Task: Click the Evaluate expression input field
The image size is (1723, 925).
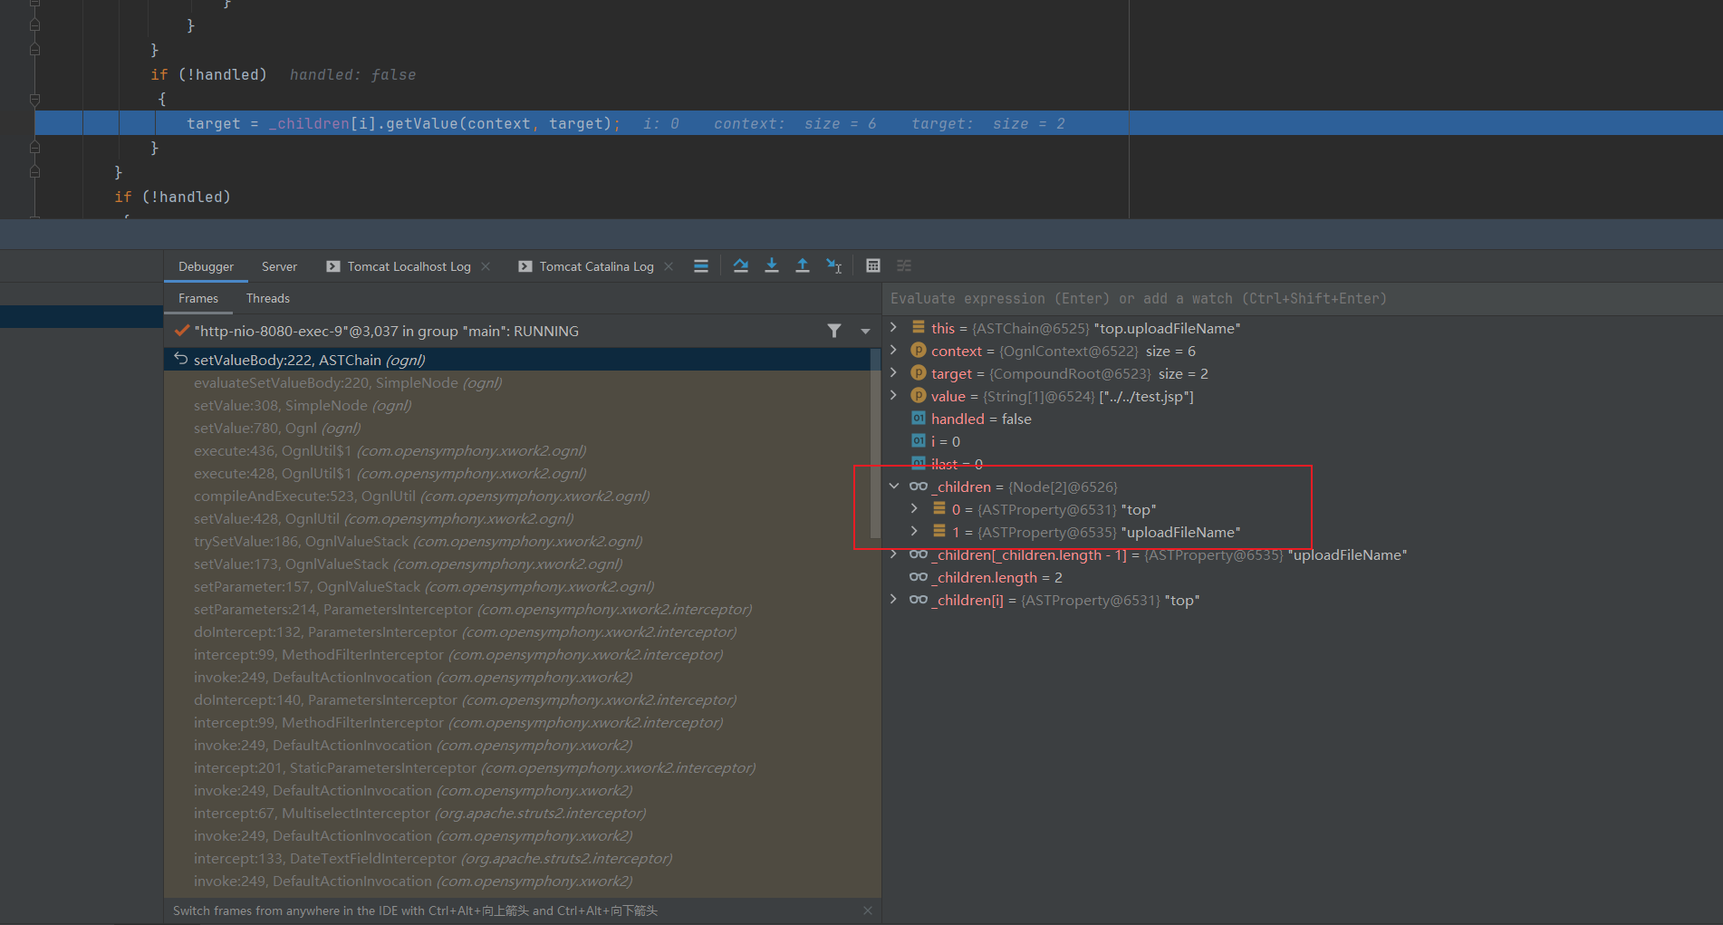Action: pos(1303,299)
